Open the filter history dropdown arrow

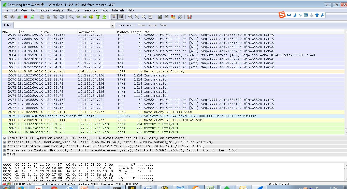(112, 25)
